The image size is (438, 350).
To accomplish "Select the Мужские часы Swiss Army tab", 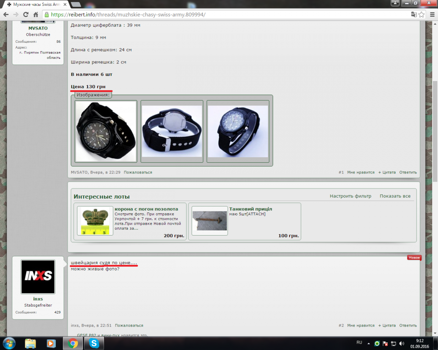I will tap(35, 4).
